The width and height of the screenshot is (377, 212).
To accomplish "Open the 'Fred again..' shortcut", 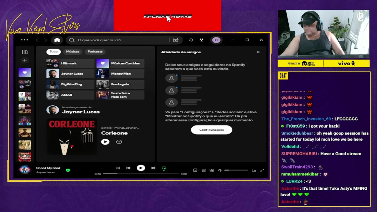I will (x=120, y=85).
